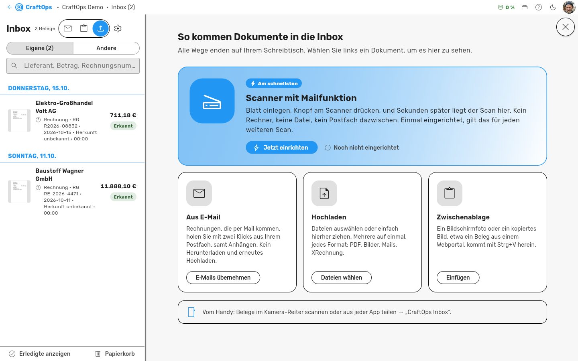The image size is (578, 361).
Task: Click the thumbnail of the Elektro-Großhandel document
Action: pyautogui.click(x=19, y=120)
